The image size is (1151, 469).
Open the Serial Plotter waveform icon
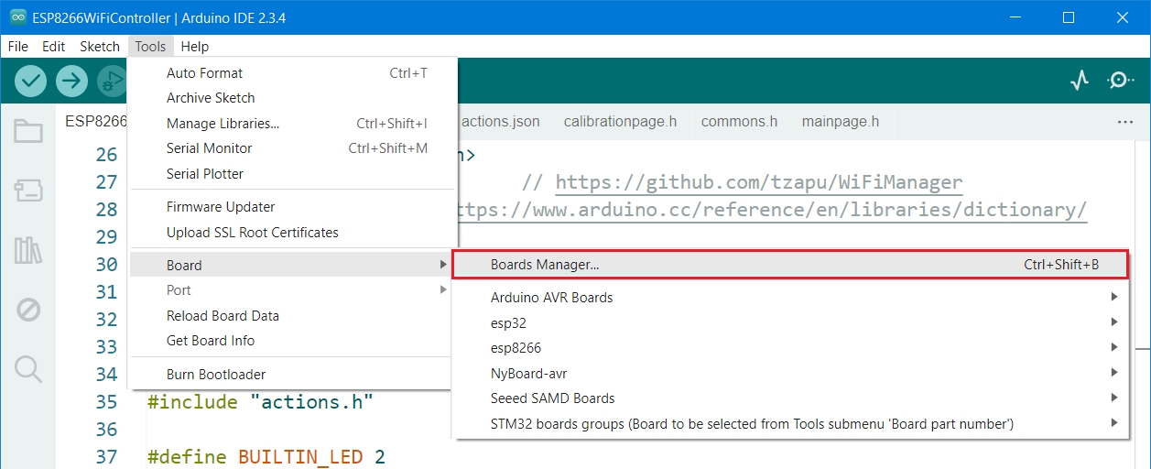[1080, 81]
